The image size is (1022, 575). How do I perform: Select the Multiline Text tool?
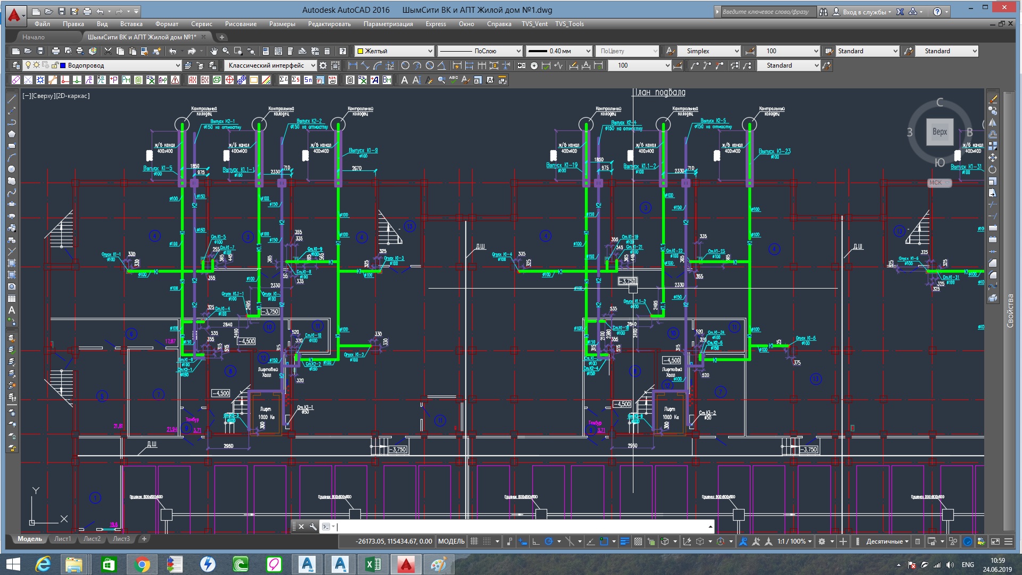[12, 310]
